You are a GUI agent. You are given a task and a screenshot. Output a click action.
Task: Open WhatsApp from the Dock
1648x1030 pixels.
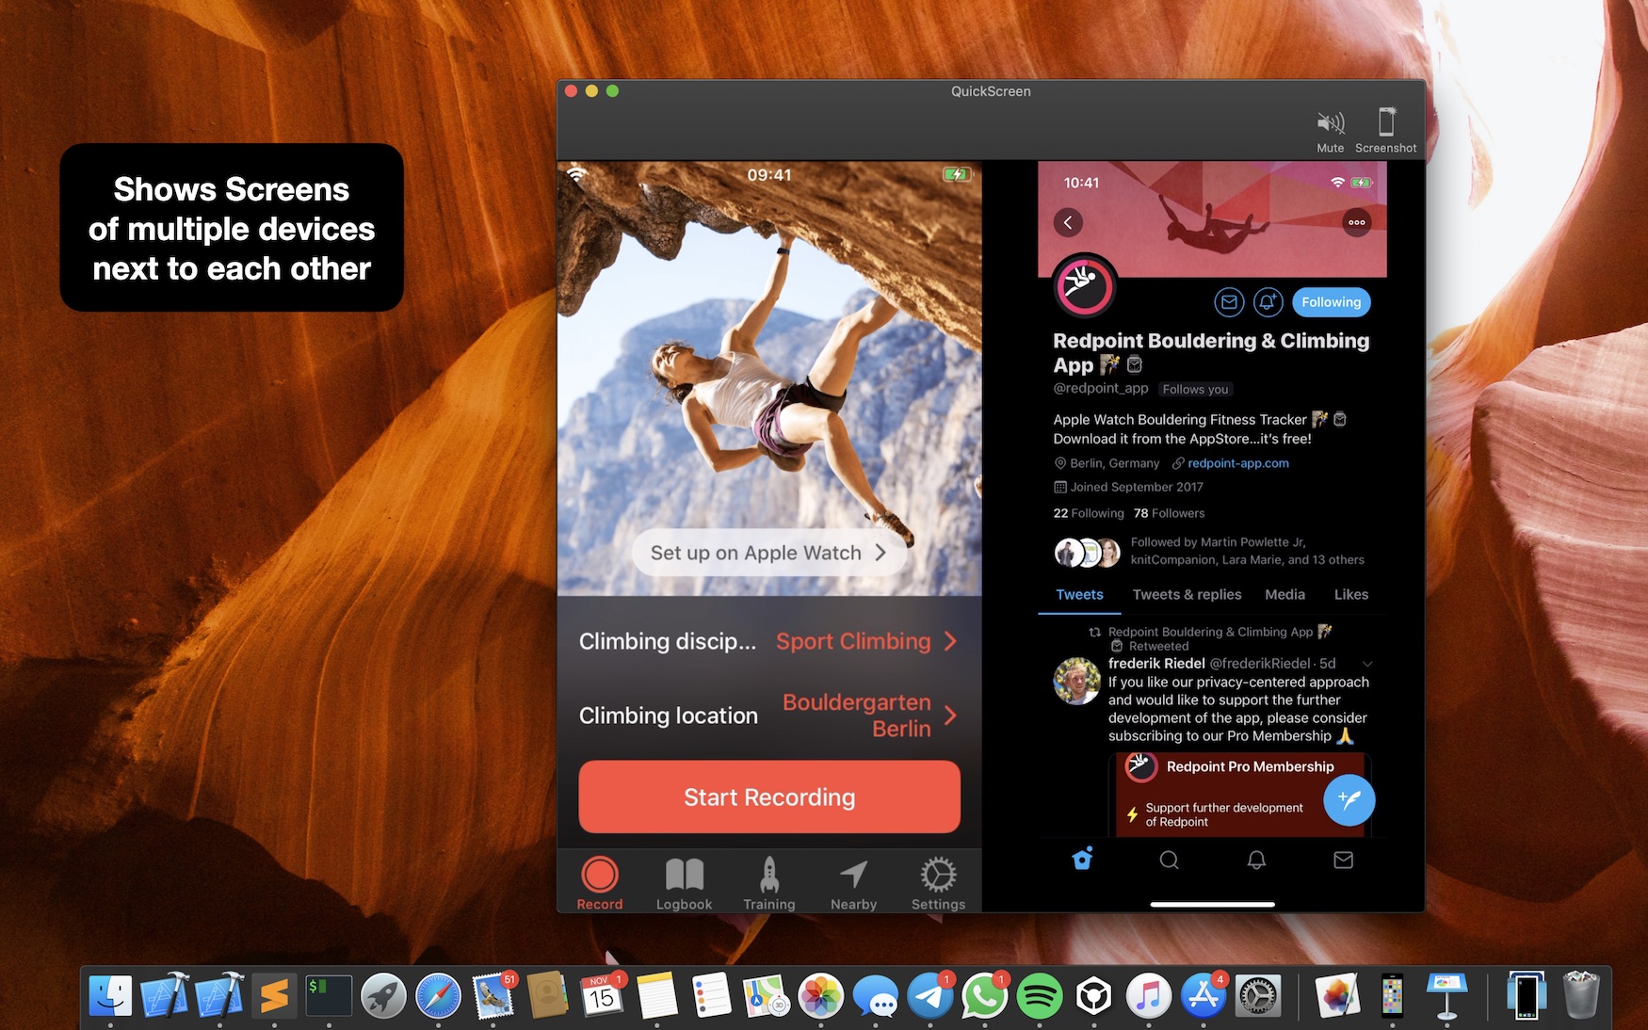985,996
